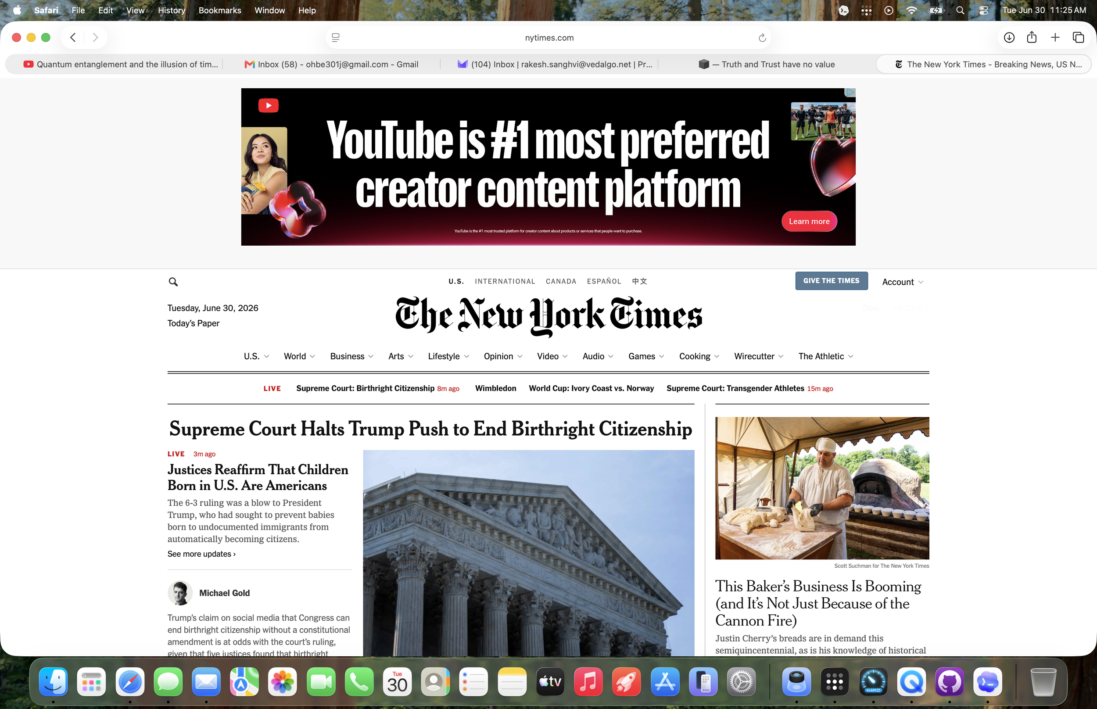Screen dimensions: 1097x709
Task: Open the View menu
Action: tap(135, 10)
